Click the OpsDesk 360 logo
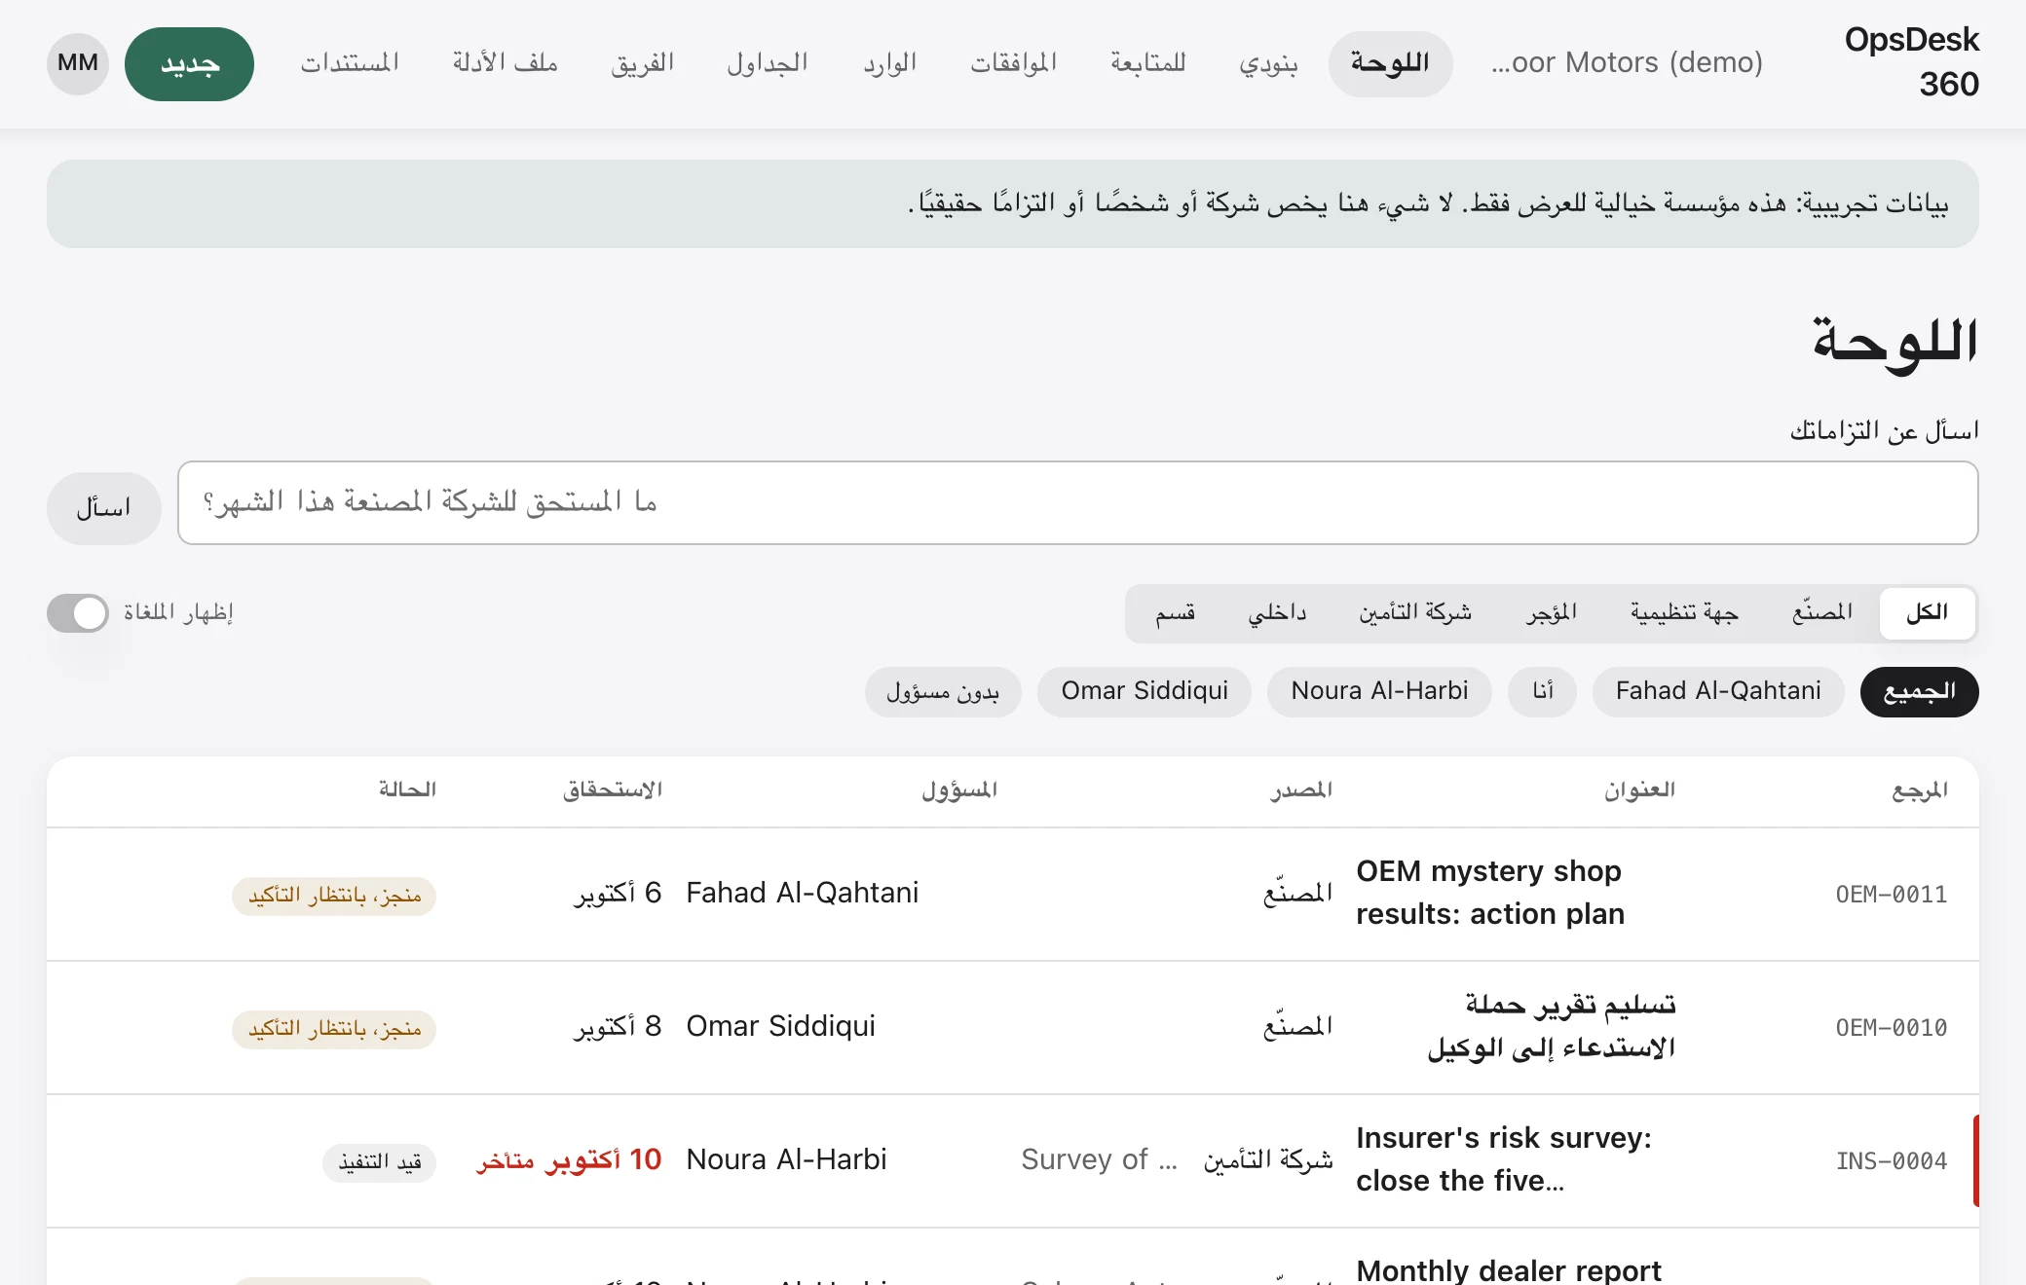This screenshot has width=2026, height=1285. click(1912, 61)
